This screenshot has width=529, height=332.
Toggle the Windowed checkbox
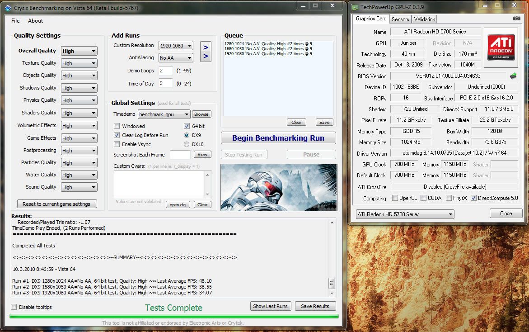pos(117,126)
